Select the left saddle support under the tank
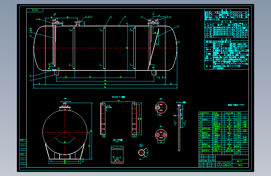This screenshot has width=271, height=176. (x=57, y=72)
